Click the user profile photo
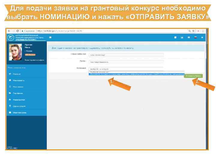The height and width of the screenshot is (162, 216). pyautogui.click(x=15, y=52)
